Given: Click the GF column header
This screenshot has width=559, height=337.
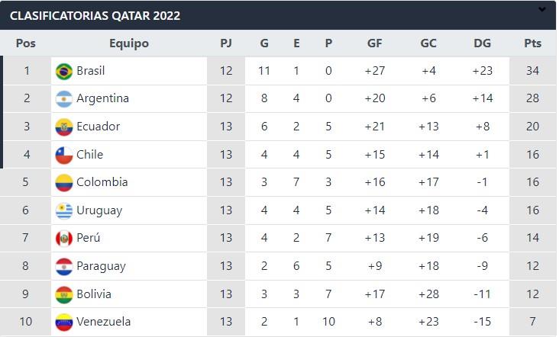Looking at the screenshot, I should coord(374,43).
